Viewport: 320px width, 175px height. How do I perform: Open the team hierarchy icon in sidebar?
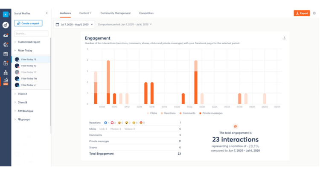6,72
